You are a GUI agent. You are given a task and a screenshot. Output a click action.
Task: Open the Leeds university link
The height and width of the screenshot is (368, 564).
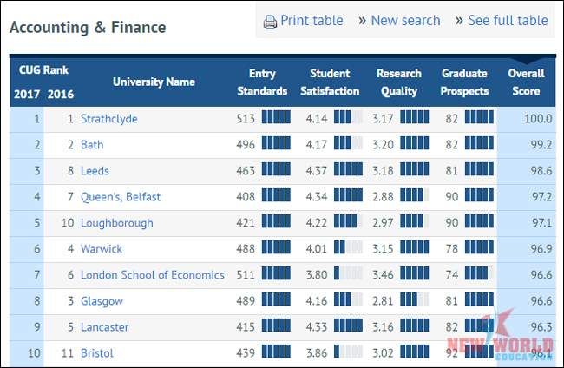[x=95, y=170]
